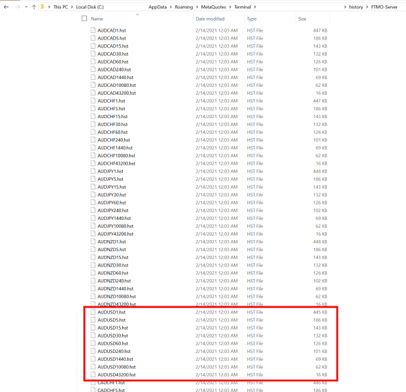
Task: Sort files by Size column
Action: (x=302, y=19)
